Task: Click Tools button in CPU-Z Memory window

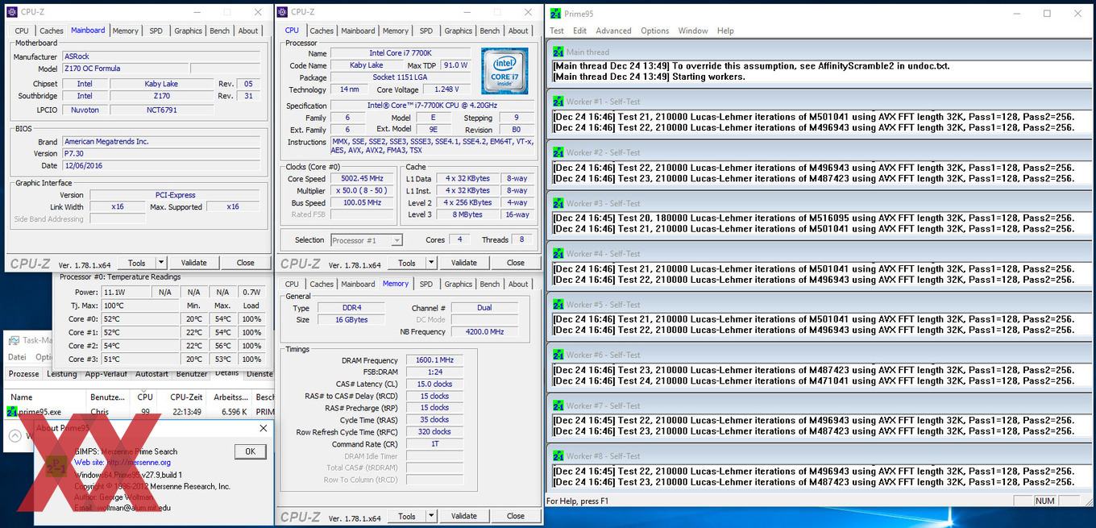Action: coord(407,516)
